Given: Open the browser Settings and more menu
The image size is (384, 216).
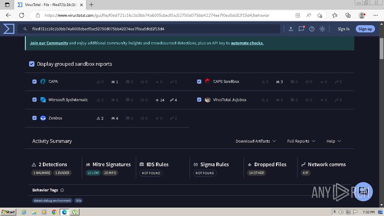Looking at the screenshot, I should tap(376, 15).
